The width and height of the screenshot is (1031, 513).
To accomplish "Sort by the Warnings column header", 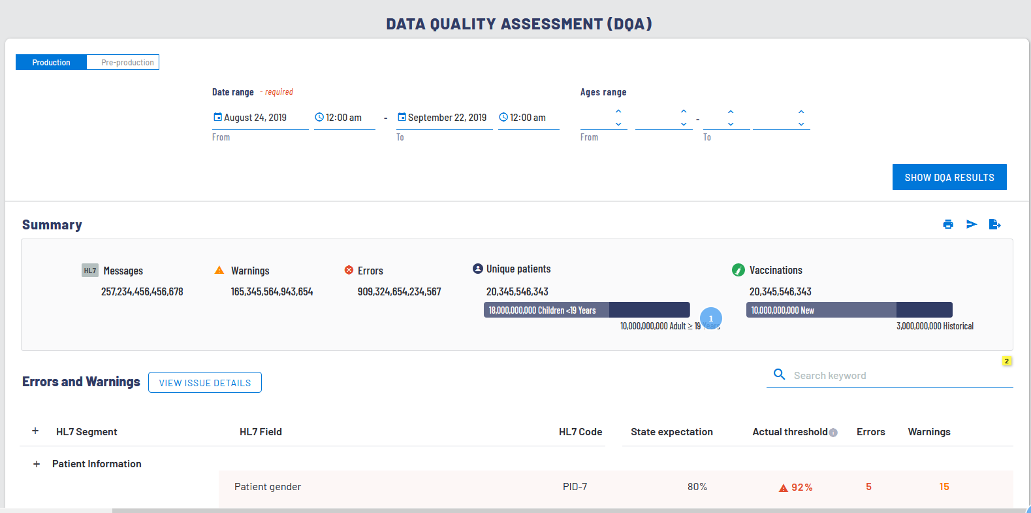I will [928, 432].
